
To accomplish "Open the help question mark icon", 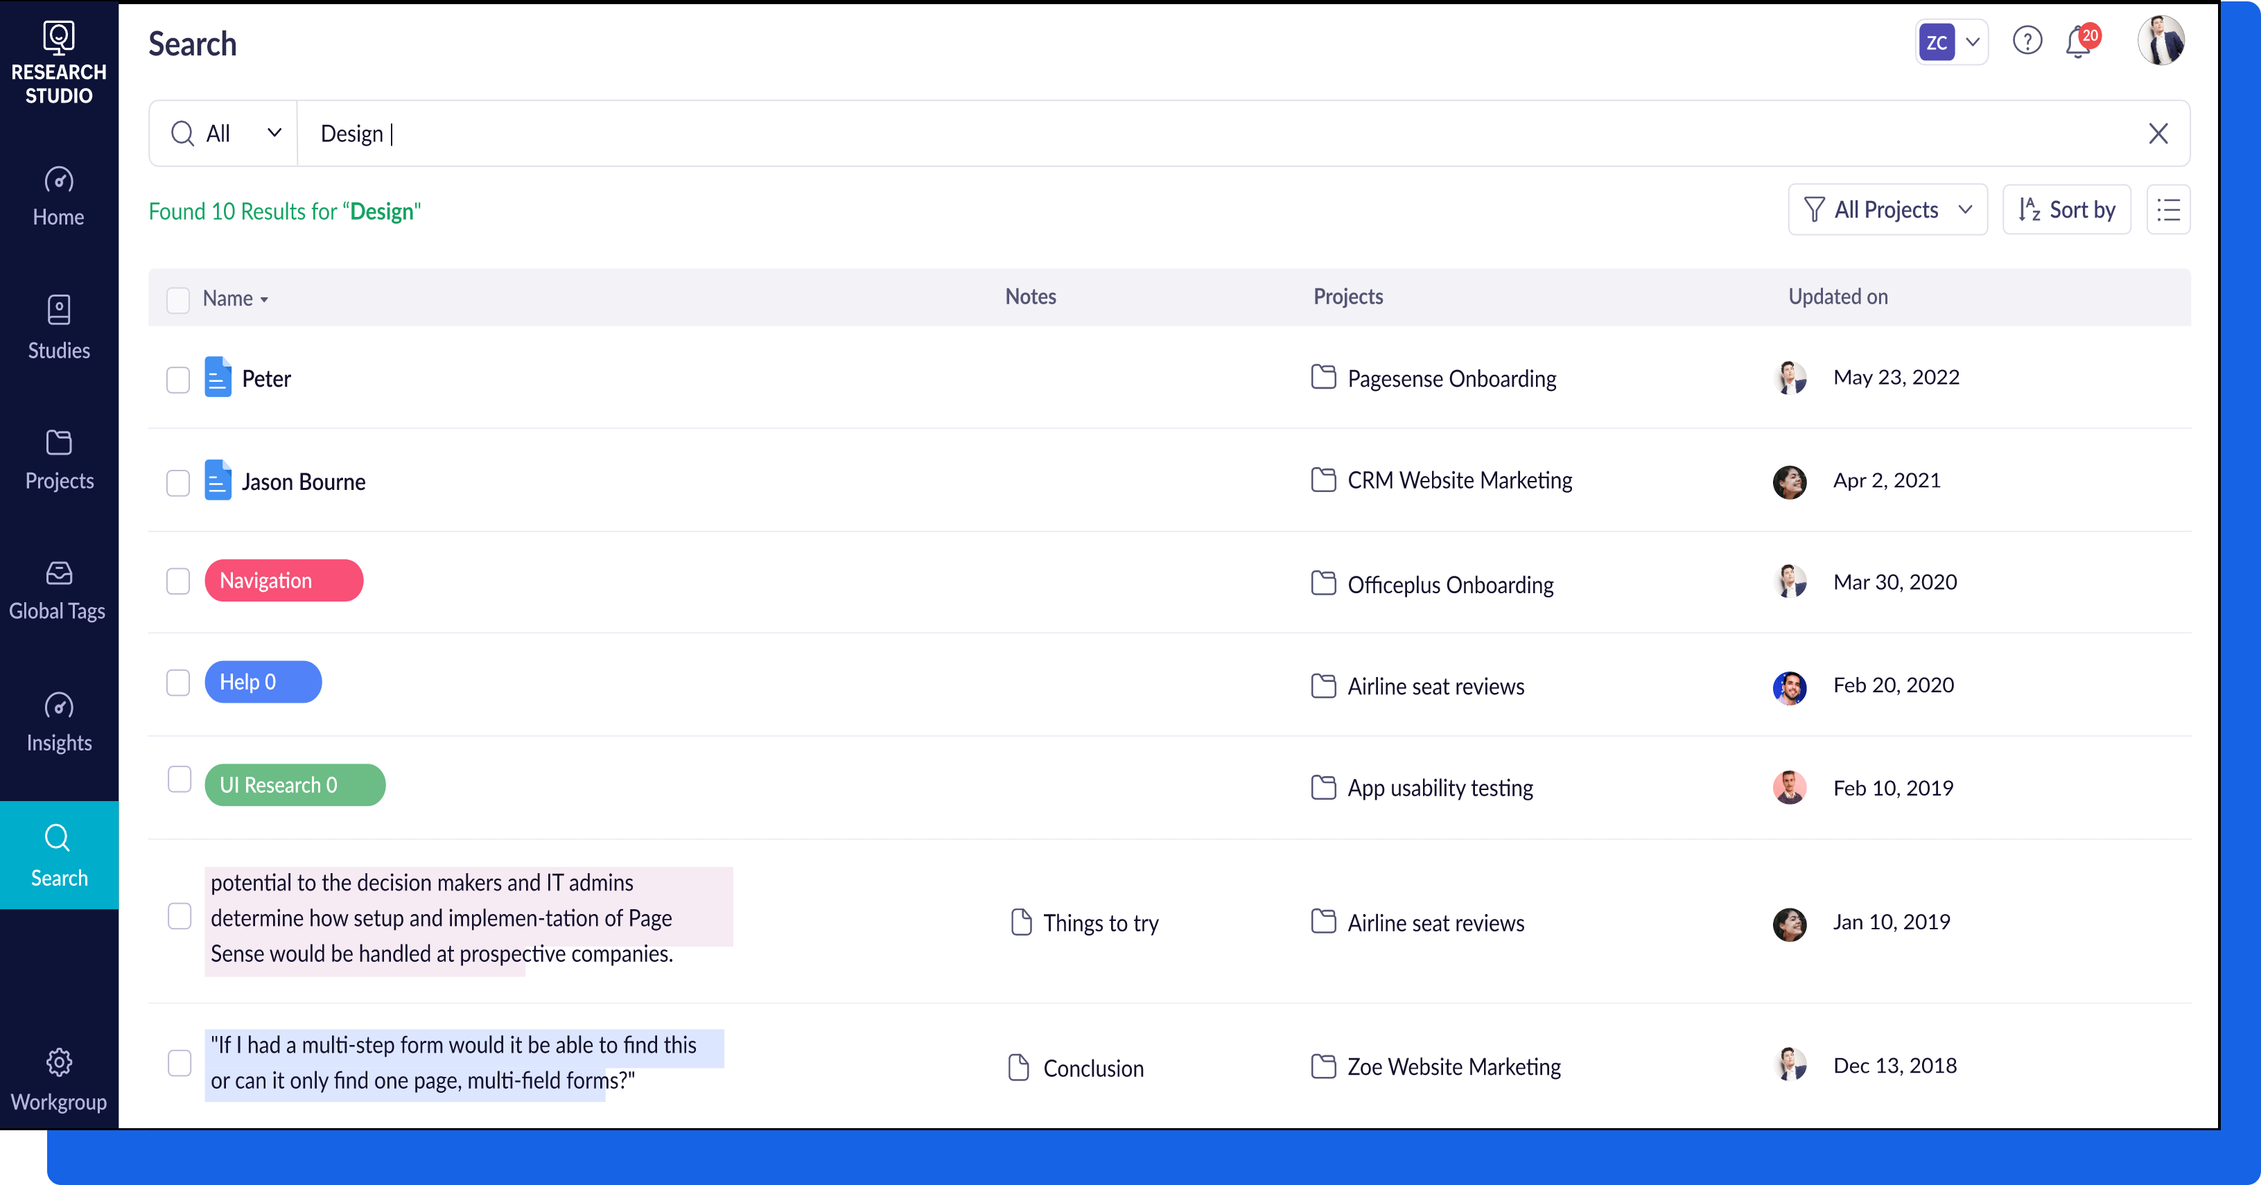I will pyautogui.click(x=2027, y=40).
